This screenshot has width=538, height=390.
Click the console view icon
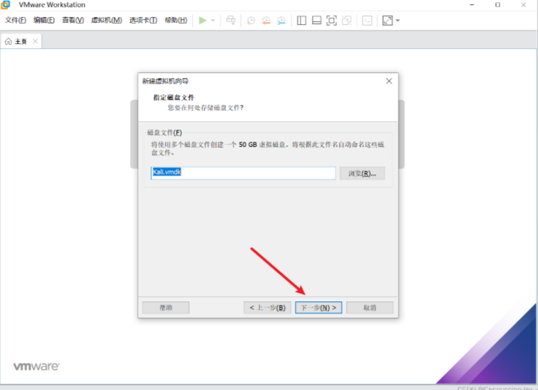coord(367,21)
